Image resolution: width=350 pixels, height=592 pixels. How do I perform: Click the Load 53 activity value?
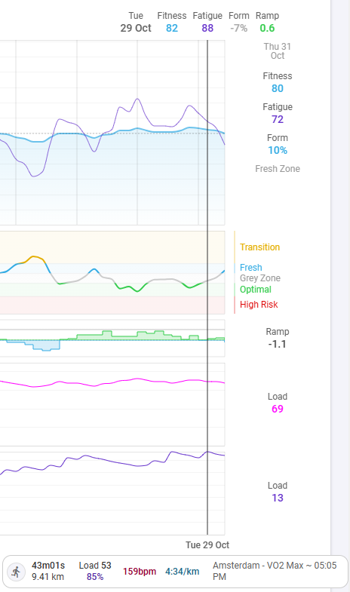click(x=95, y=566)
